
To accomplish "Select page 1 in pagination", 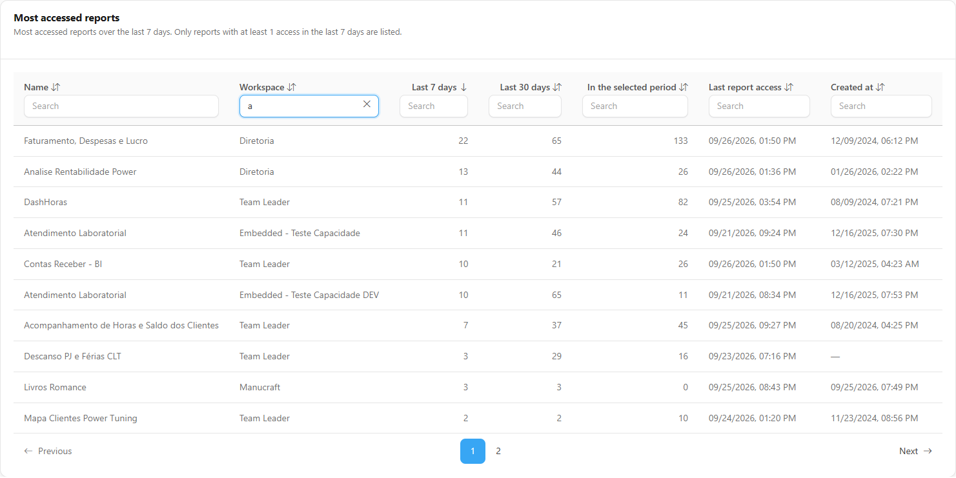I will tap(473, 452).
